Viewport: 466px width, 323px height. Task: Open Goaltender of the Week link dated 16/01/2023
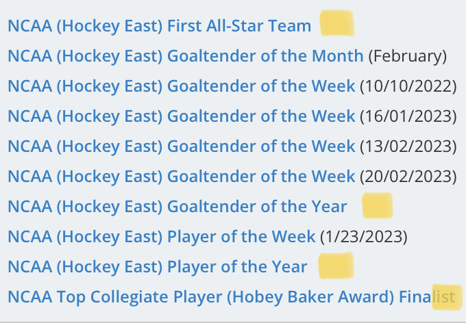182,116
